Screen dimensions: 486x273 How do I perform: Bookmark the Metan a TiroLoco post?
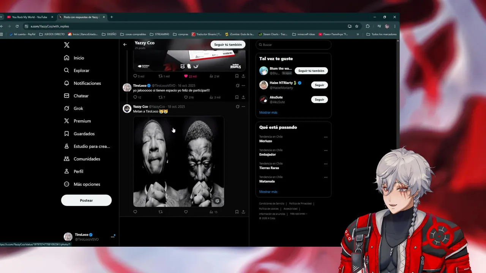click(237, 212)
